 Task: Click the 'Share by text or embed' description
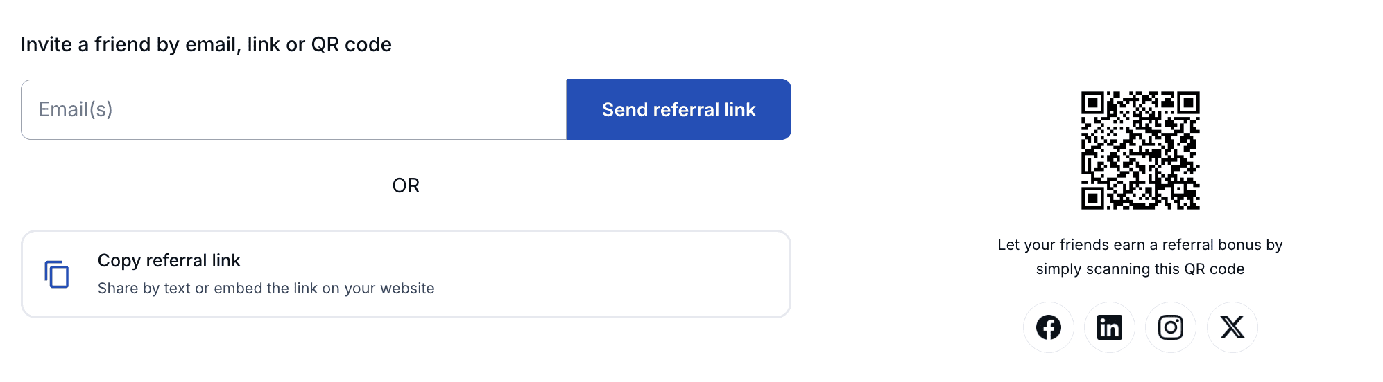tap(266, 289)
